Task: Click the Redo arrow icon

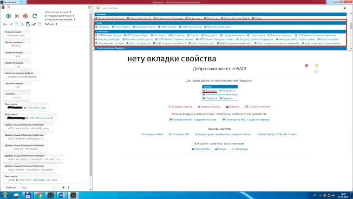Action: point(11,24)
